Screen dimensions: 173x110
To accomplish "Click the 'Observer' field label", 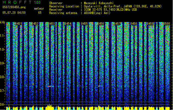I will pos(56,3).
